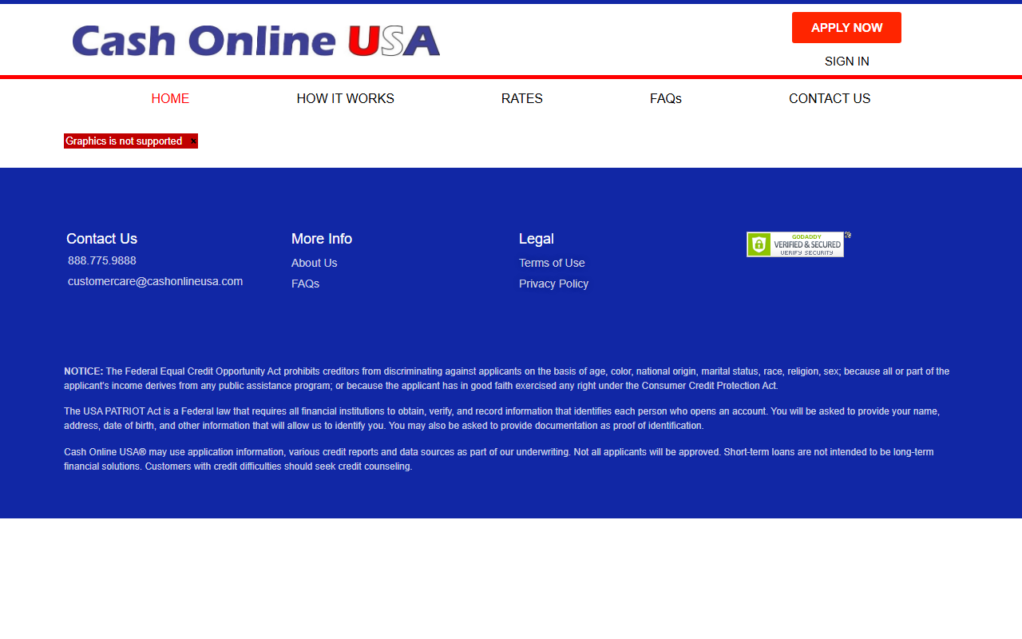Viewport: 1022px width, 639px height.
Task: Go to the RATES page
Action: tap(522, 99)
